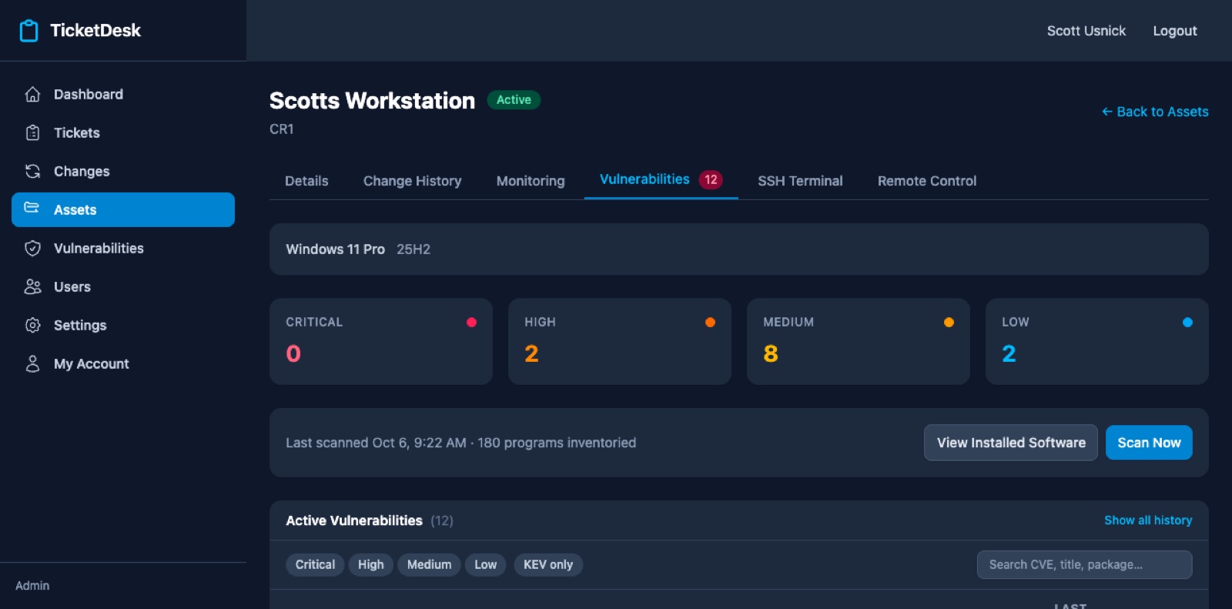Switch to the Monitoring tab
Image resolution: width=1232 pixels, height=609 pixels.
(531, 181)
